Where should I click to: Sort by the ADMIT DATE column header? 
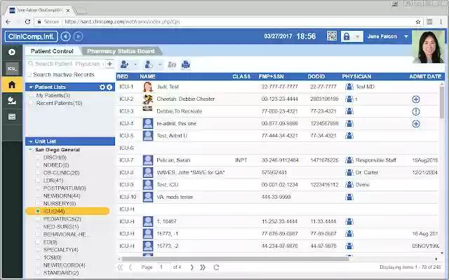point(425,76)
